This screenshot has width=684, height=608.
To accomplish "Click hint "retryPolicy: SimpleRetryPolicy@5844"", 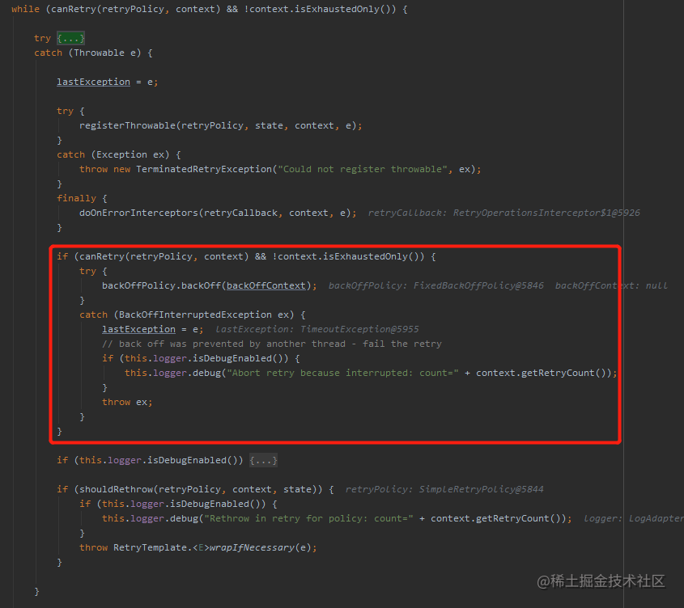I will [444, 489].
